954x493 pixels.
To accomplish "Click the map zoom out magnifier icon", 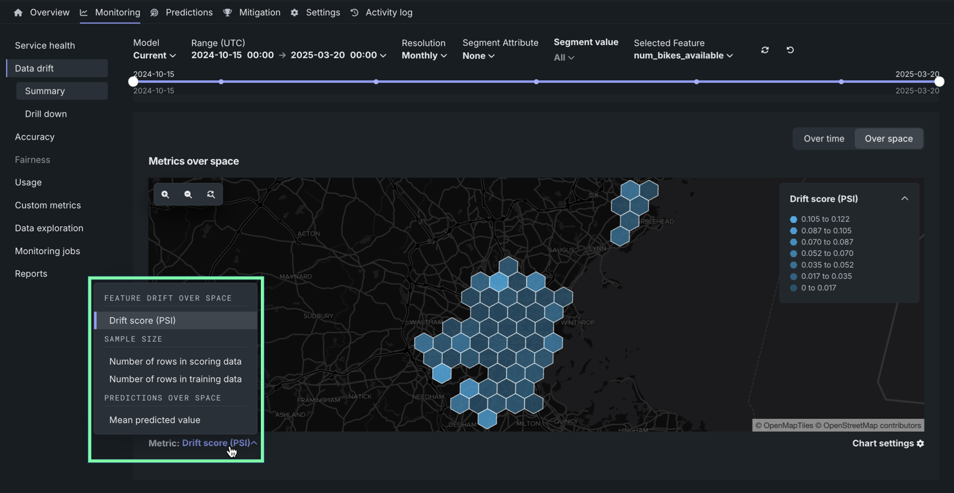I will [x=188, y=194].
